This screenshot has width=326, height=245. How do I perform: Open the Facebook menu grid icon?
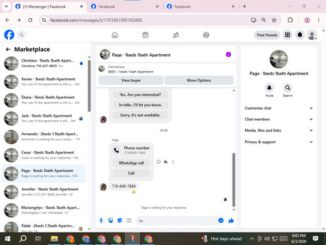tap(288, 35)
